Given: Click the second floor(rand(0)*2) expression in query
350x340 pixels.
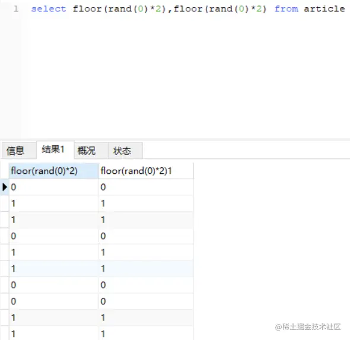Looking at the screenshot, I should pyautogui.click(x=220, y=9).
